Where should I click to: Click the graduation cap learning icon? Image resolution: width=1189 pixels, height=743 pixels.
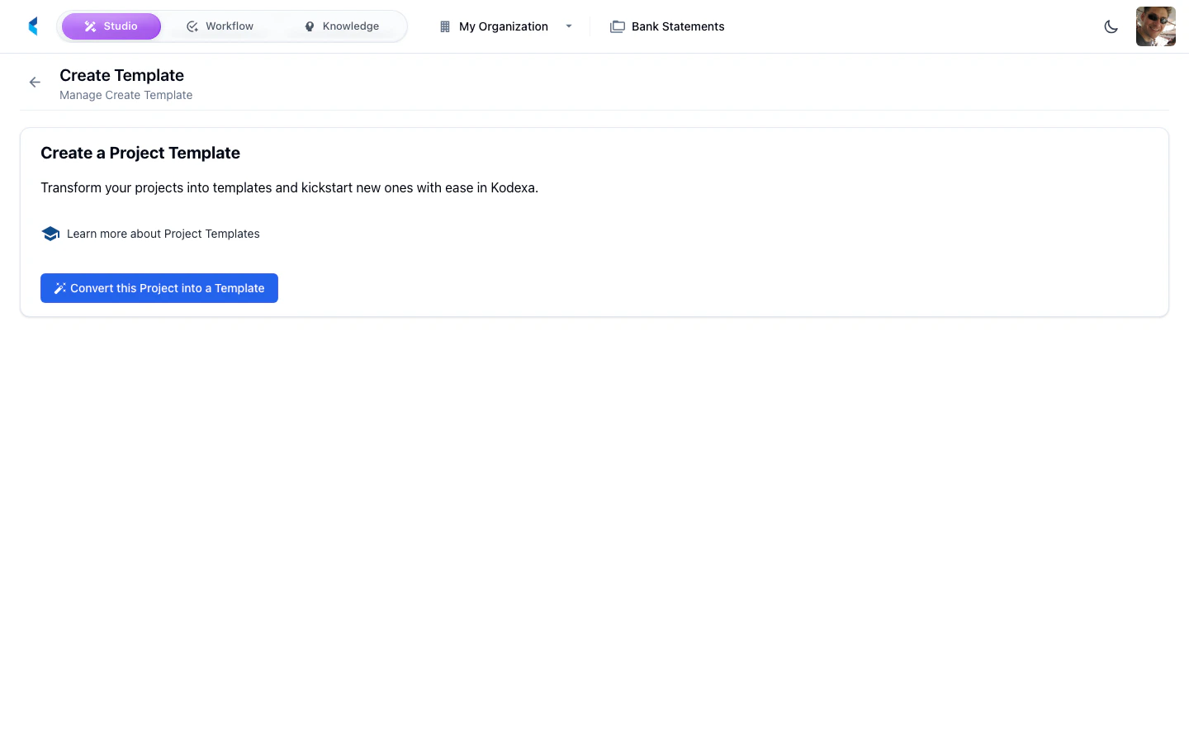point(50,234)
